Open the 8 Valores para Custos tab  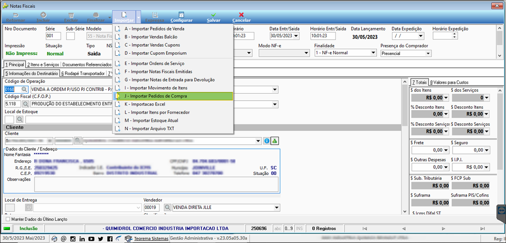449,82
